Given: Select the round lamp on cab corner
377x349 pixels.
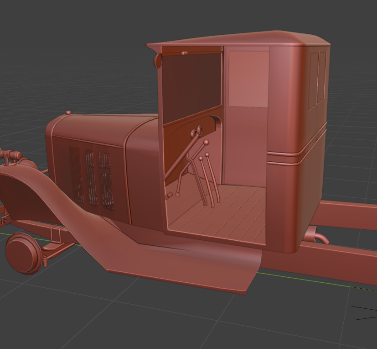Looking at the screenshot, I should (158, 61).
